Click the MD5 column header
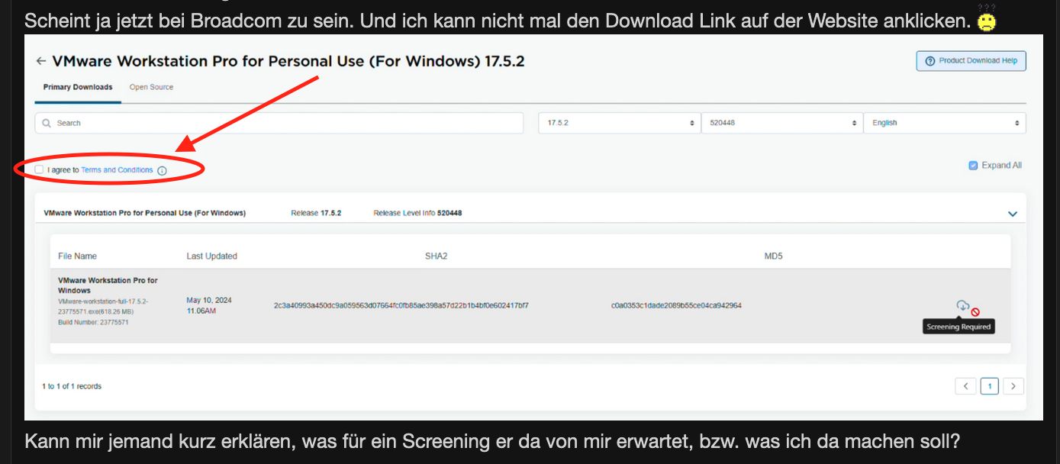The width and height of the screenshot is (1060, 464). pyautogui.click(x=773, y=256)
